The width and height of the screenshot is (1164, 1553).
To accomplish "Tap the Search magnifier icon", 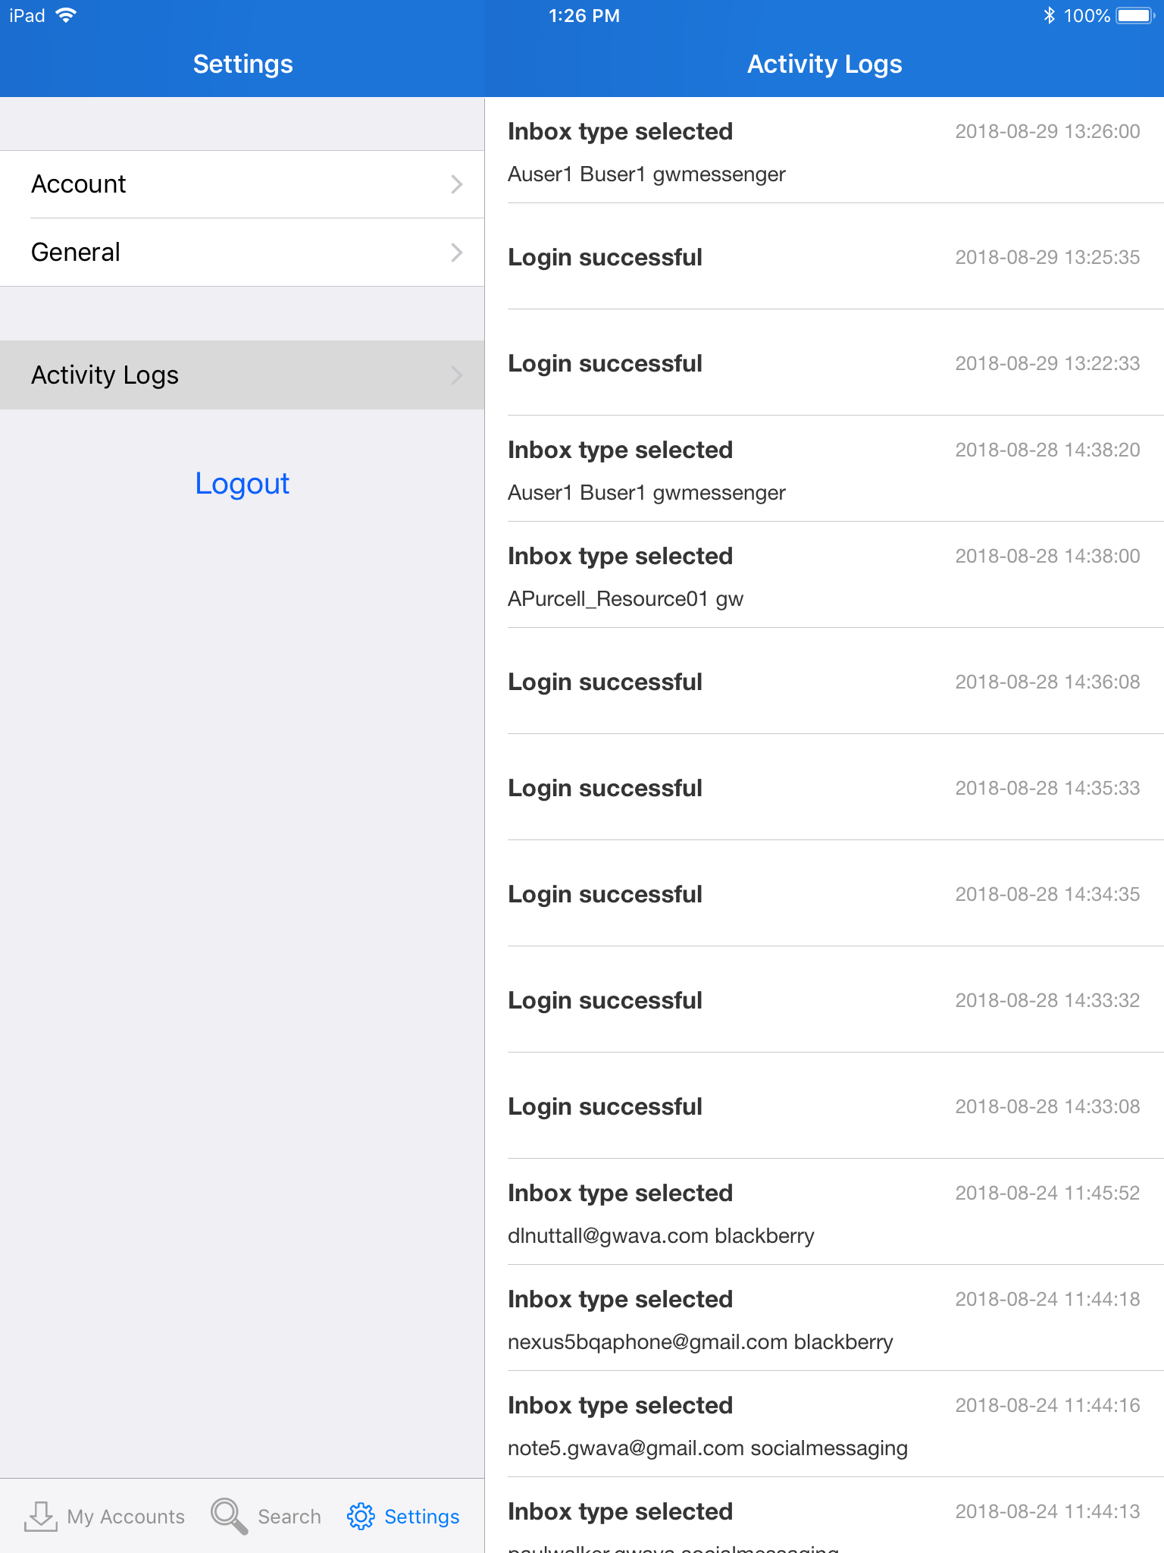I will 229,1516.
